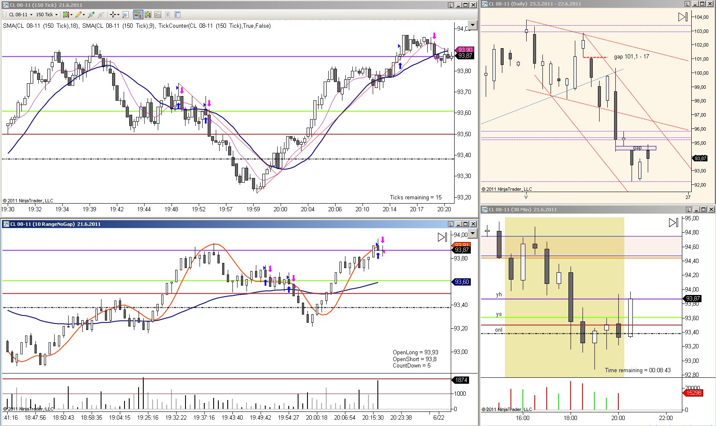Image resolution: width=716 pixels, height=426 pixels.
Task: Open the Indicators line-chart icon
Action: [x=158, y=15]
